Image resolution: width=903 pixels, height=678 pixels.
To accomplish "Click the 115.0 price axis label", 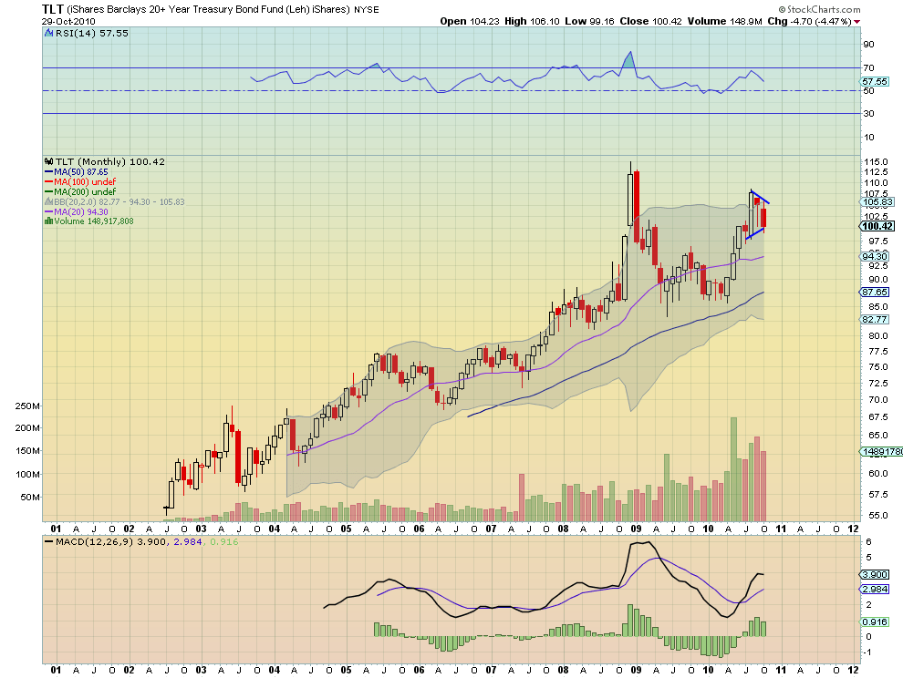I will (x=876, y=162).
